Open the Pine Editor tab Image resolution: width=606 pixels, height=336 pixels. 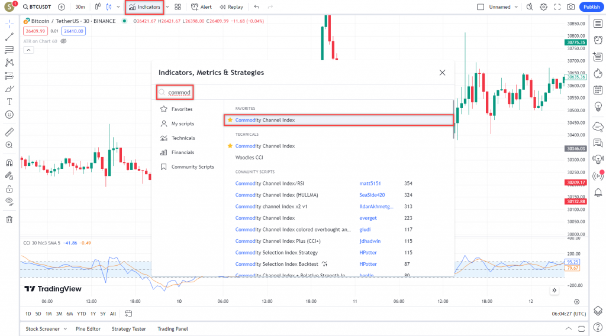[88, 329]
